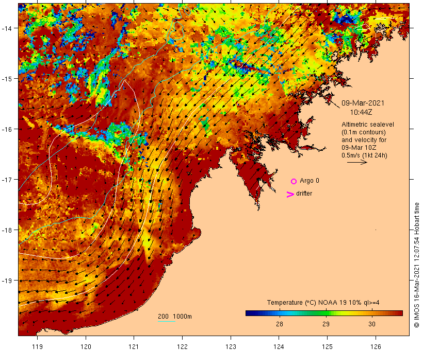The image size is (423, 350).
Task: Click the '120' longitude axis label
Action: tap(86, 346)
